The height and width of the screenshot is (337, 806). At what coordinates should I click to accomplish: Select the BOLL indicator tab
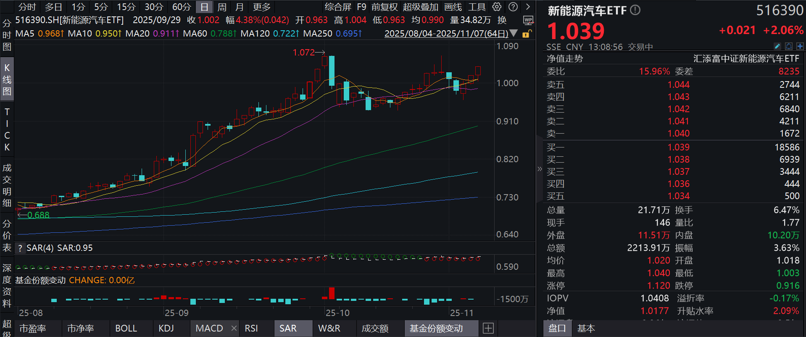126,328
